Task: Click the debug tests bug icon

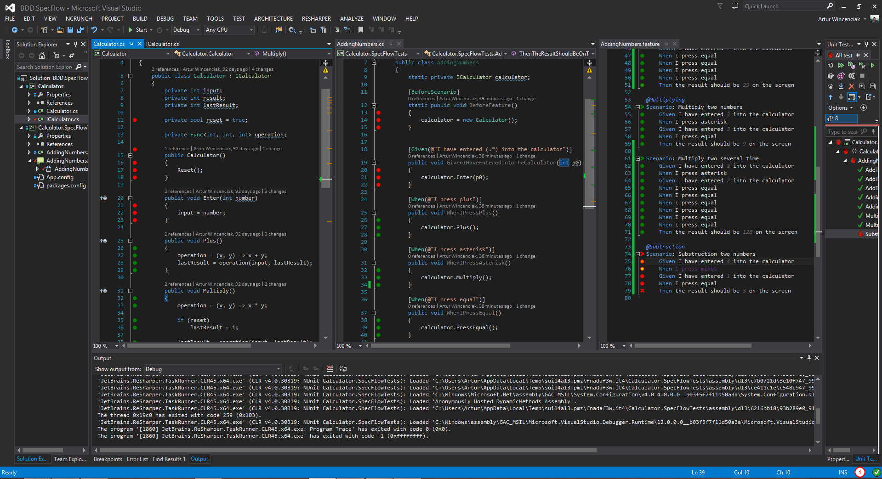Action: click(831, 76)
